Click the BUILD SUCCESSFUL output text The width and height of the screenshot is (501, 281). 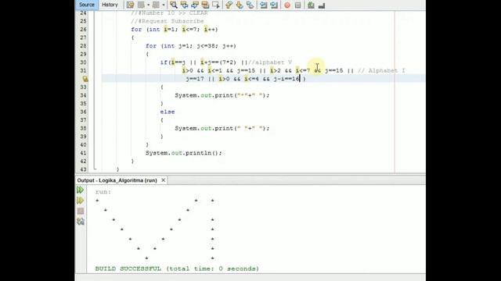coord(177,269)
